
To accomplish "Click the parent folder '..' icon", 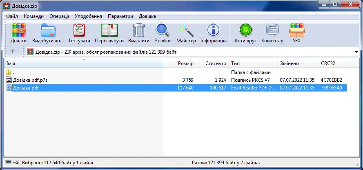I will (9, 72).
